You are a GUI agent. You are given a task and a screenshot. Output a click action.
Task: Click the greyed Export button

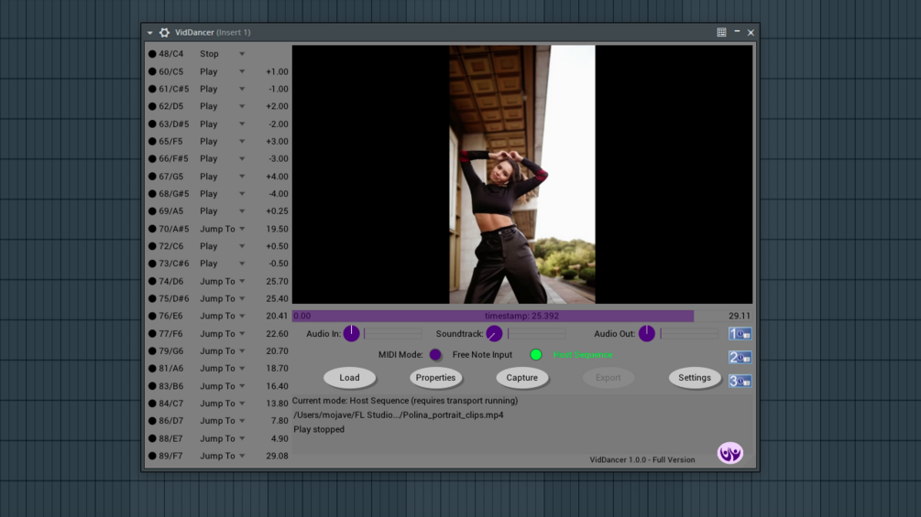608,378
